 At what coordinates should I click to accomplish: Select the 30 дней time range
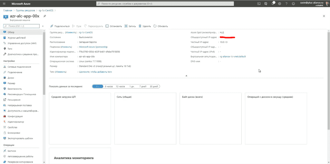pyautogui.click(x=154, y=87)
